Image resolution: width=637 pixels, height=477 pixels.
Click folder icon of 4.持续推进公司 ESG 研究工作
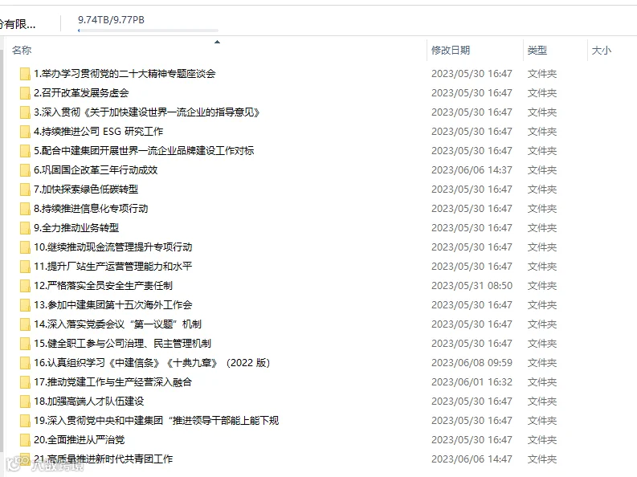click(x=25, y=132)
